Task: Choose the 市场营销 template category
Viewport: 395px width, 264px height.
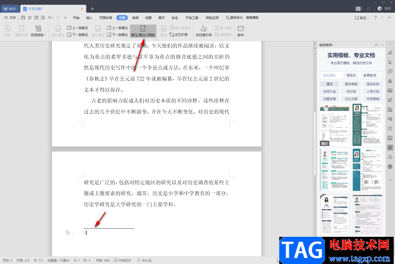Action: point(373,99)
